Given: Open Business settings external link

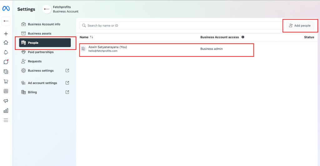Looking at the screenshot, I should tap(45, 71).
